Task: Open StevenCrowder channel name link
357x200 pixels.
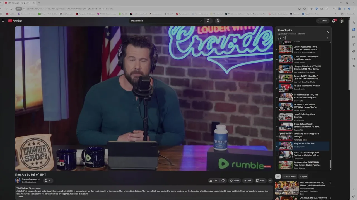Action: [x=30, y=179]
